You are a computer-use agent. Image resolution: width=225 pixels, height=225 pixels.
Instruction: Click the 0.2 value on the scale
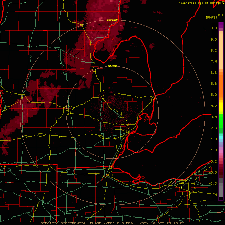(214, 161)
